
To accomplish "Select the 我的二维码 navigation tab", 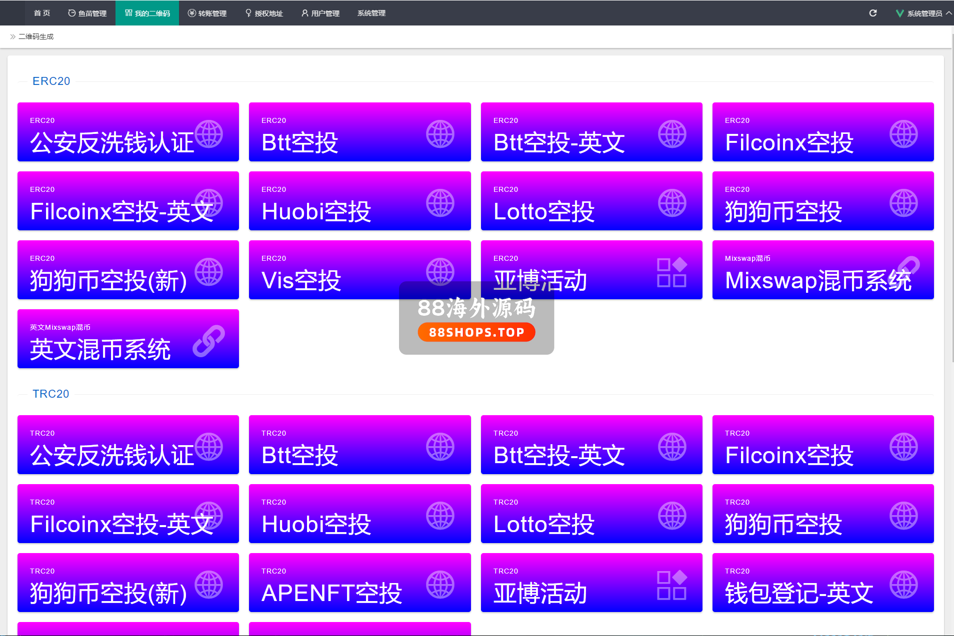I will pyautogui.click(x=147, y=13).
